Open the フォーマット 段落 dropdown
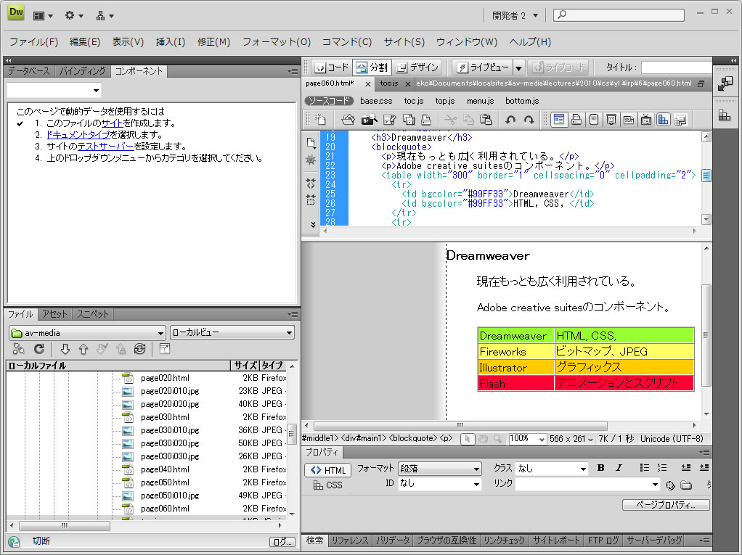Screen dimensions: 742x555 pyautogui.click(x=440, y=469)
